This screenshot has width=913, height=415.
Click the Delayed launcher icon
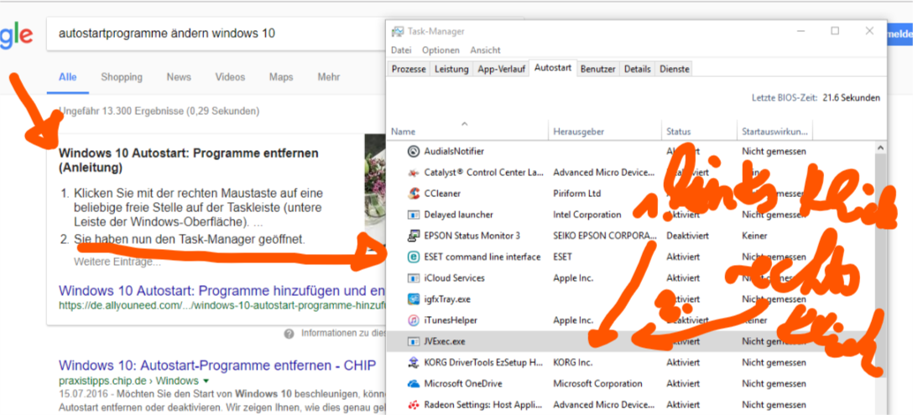414,215
